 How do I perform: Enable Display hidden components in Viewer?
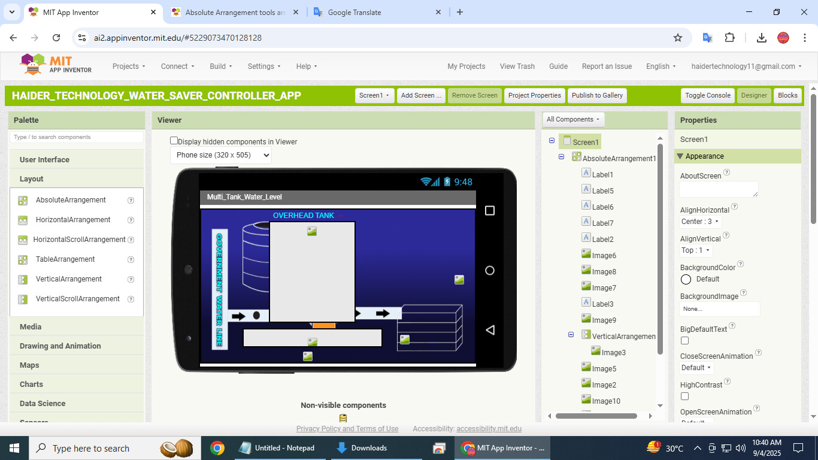pos(174,141)
